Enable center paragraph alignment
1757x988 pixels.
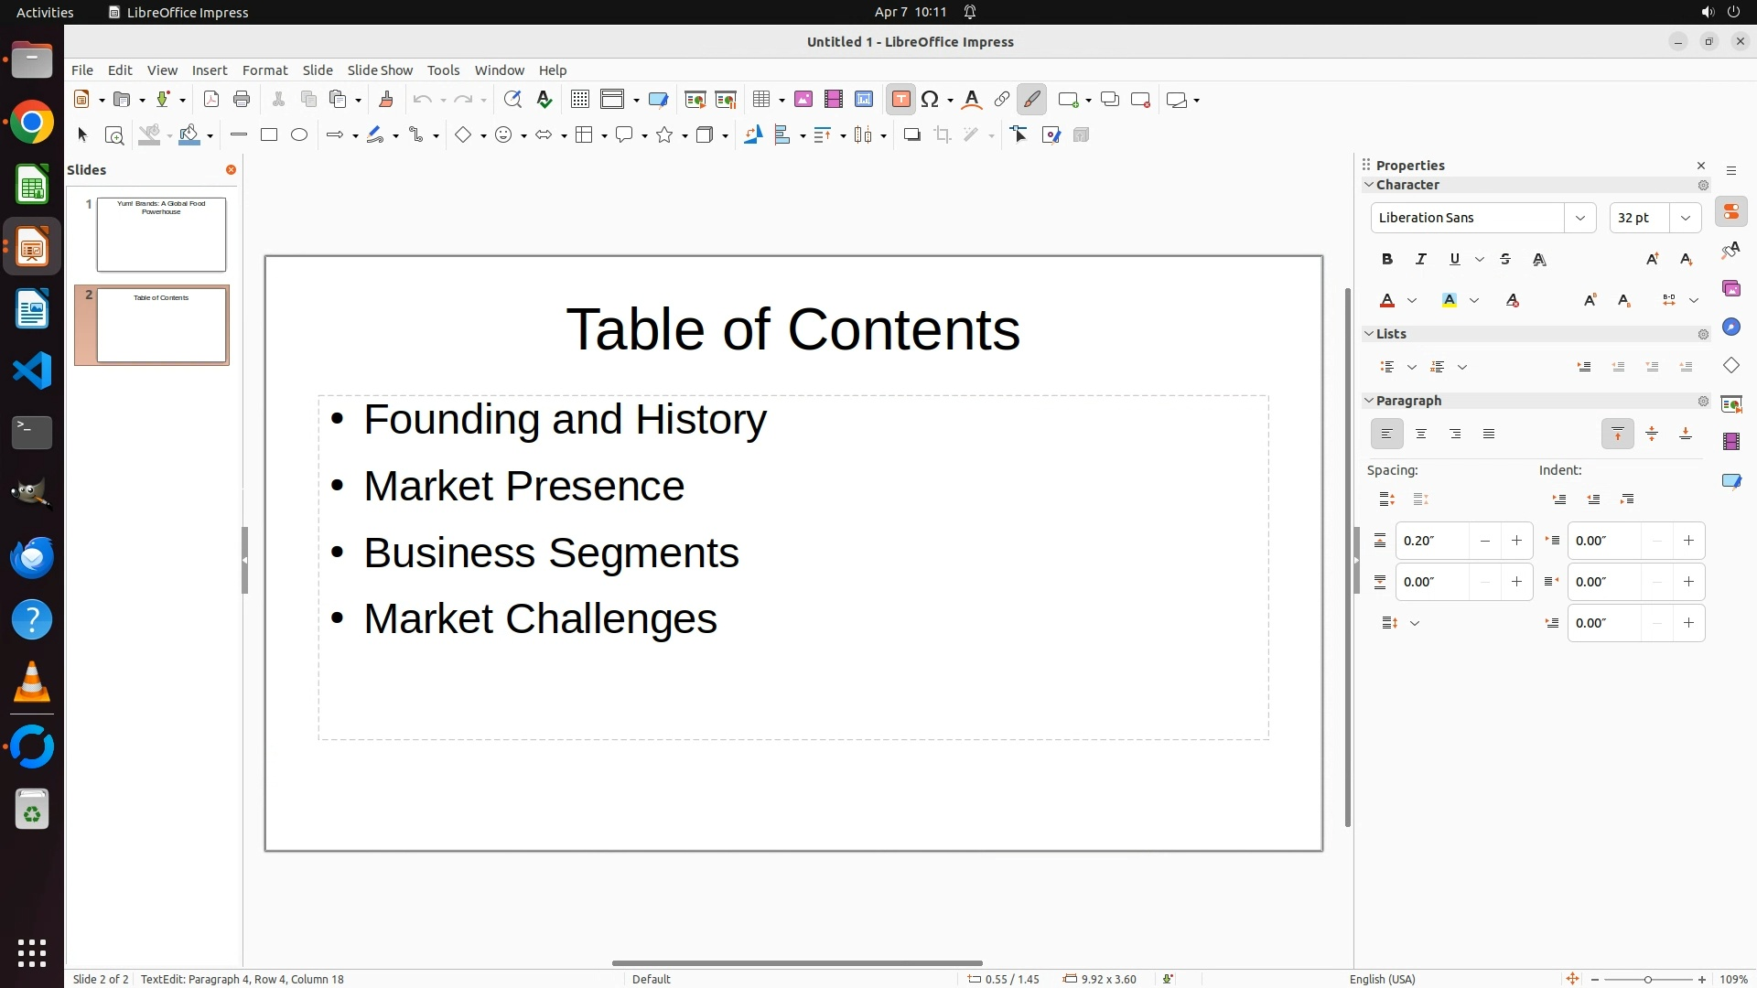(1421, 435)
